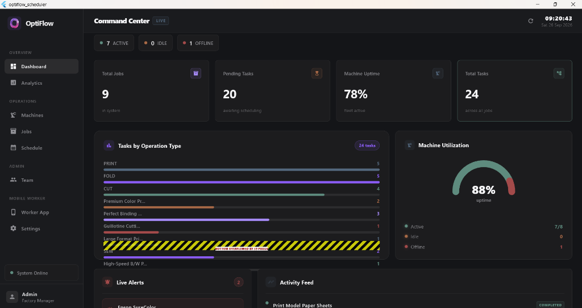Screen dimensions: 582x308
Task: Click the Flutter app icon in title bar
Action: pos(4,5)
